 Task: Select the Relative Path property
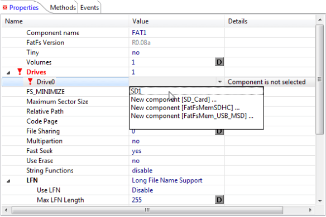(45, 111)
